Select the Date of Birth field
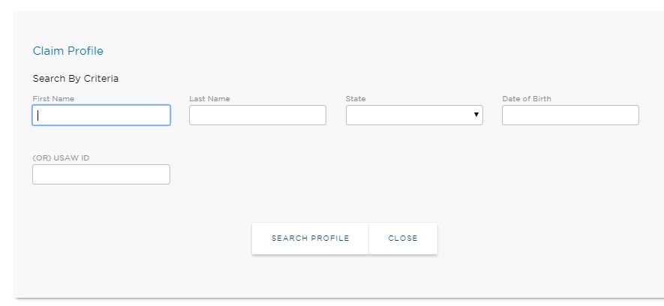Viewport: 664px width, 306px height. (570, 115)
